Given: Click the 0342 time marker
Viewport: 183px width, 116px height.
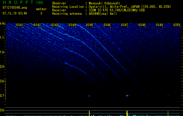Looking at the screenshot, I should click(x=37, y=25).
